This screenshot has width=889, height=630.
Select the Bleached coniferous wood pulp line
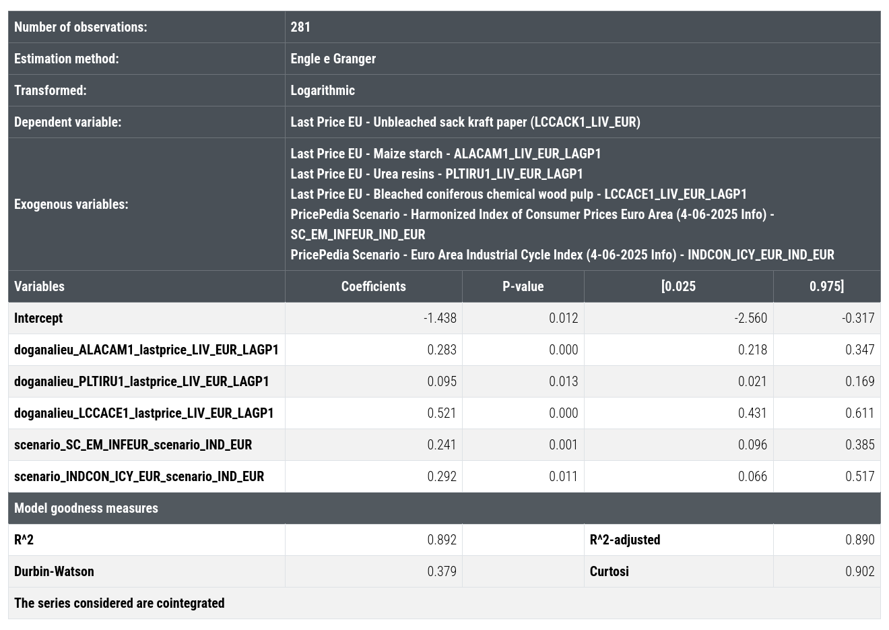coord(519,194)
